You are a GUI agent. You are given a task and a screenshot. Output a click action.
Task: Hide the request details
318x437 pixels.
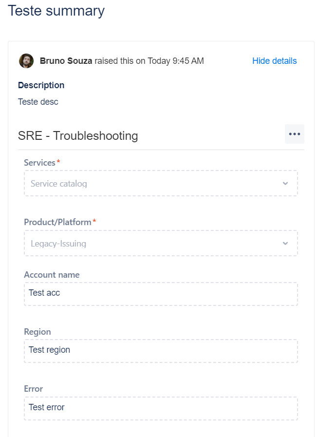pos(274,61)
